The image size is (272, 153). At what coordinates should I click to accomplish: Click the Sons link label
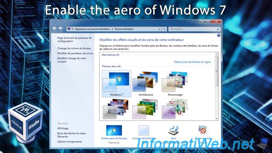174,138
